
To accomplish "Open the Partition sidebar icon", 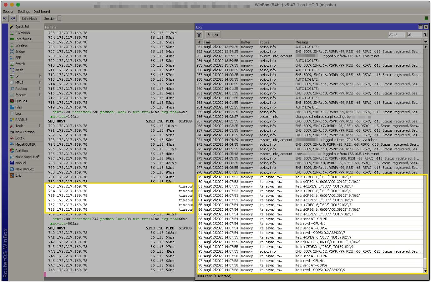I will click(12, 151).
